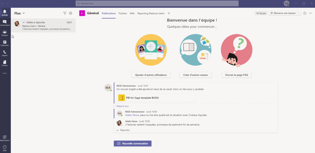Open the Activité feed icon
Viewport: 315px width, 153px height.
[5, 12]
